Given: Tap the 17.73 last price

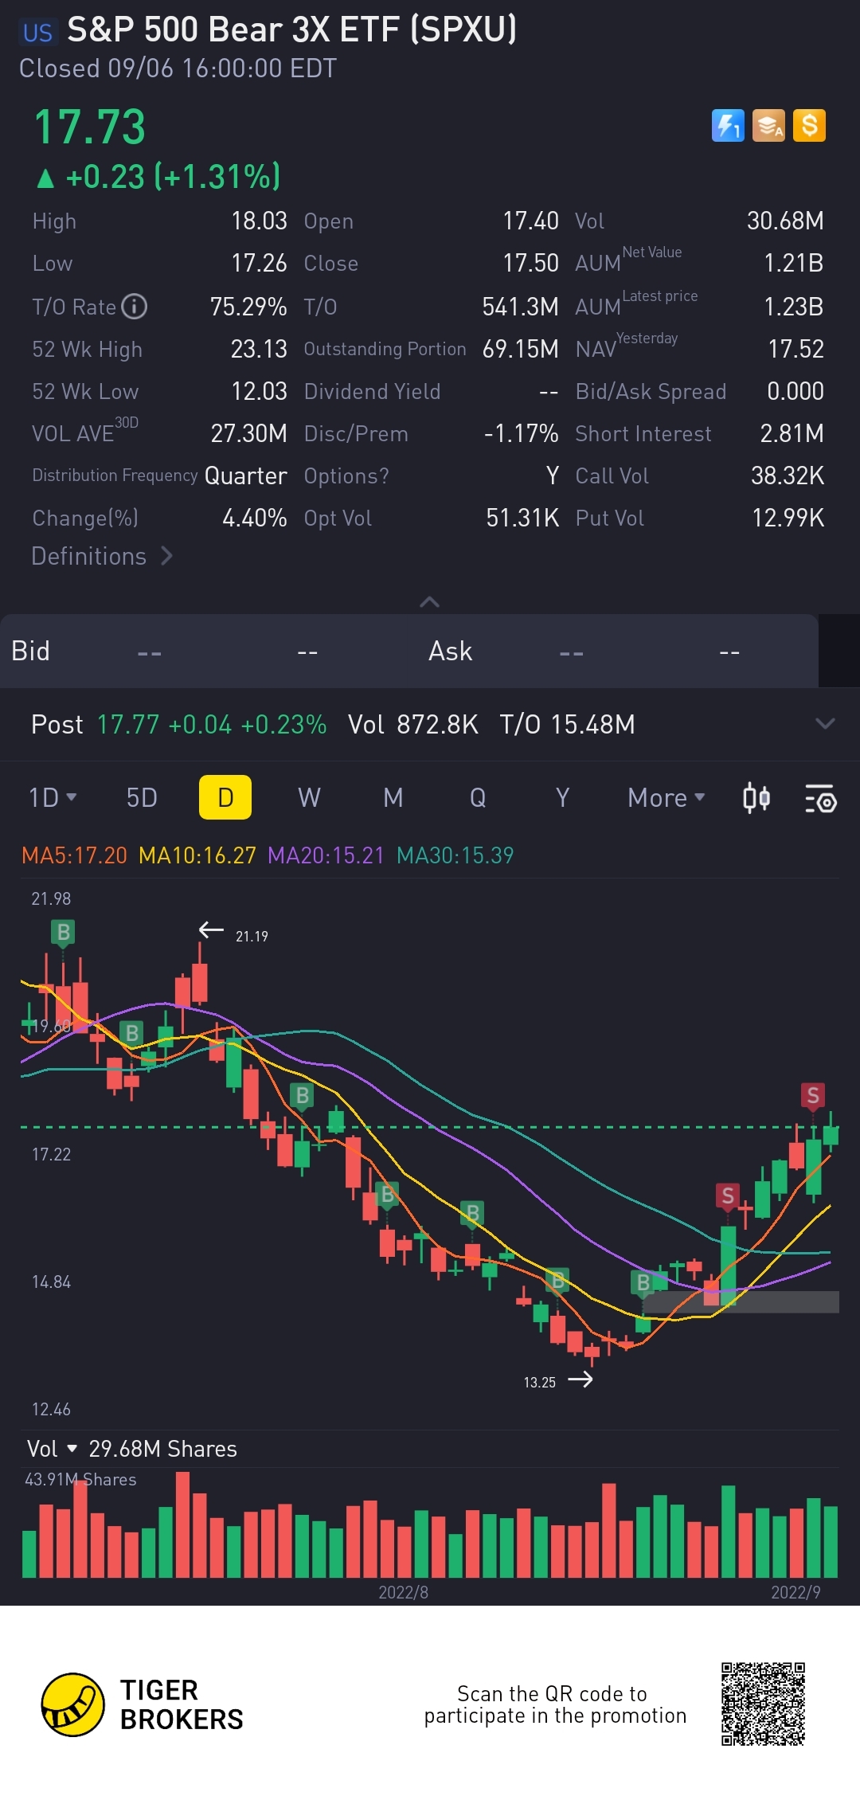Looking at the screenshot, I should 90,127.
